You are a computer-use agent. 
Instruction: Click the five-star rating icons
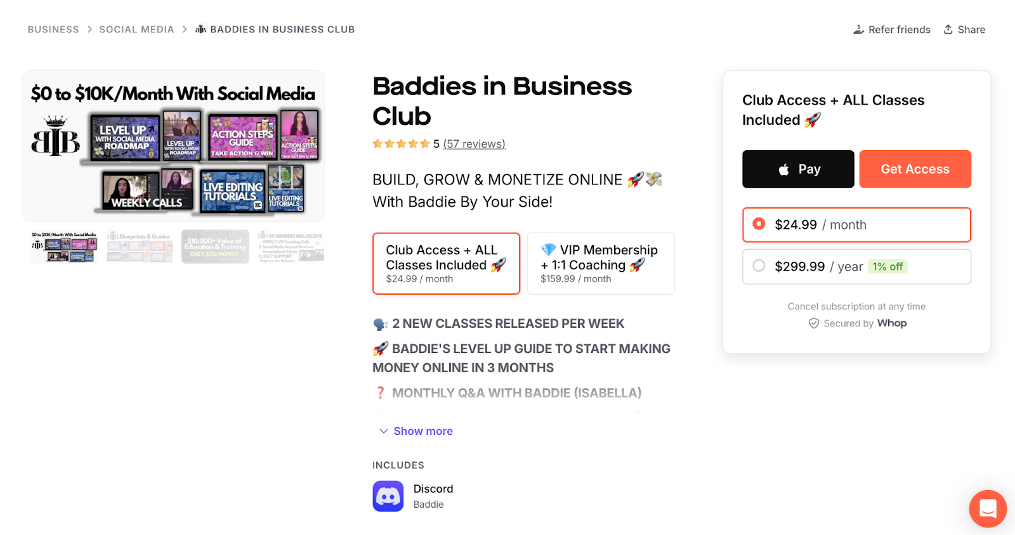click(402, 144)
